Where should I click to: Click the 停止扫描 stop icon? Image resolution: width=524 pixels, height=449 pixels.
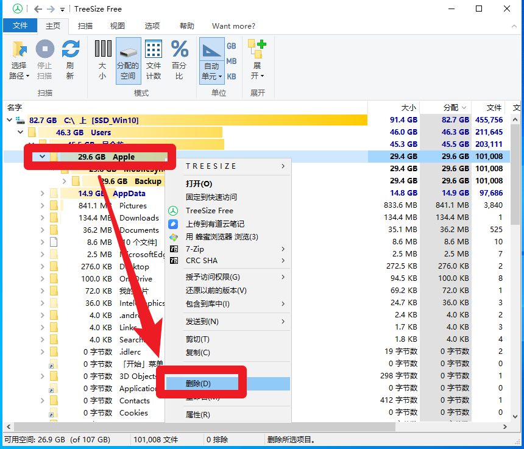point(44,49)
